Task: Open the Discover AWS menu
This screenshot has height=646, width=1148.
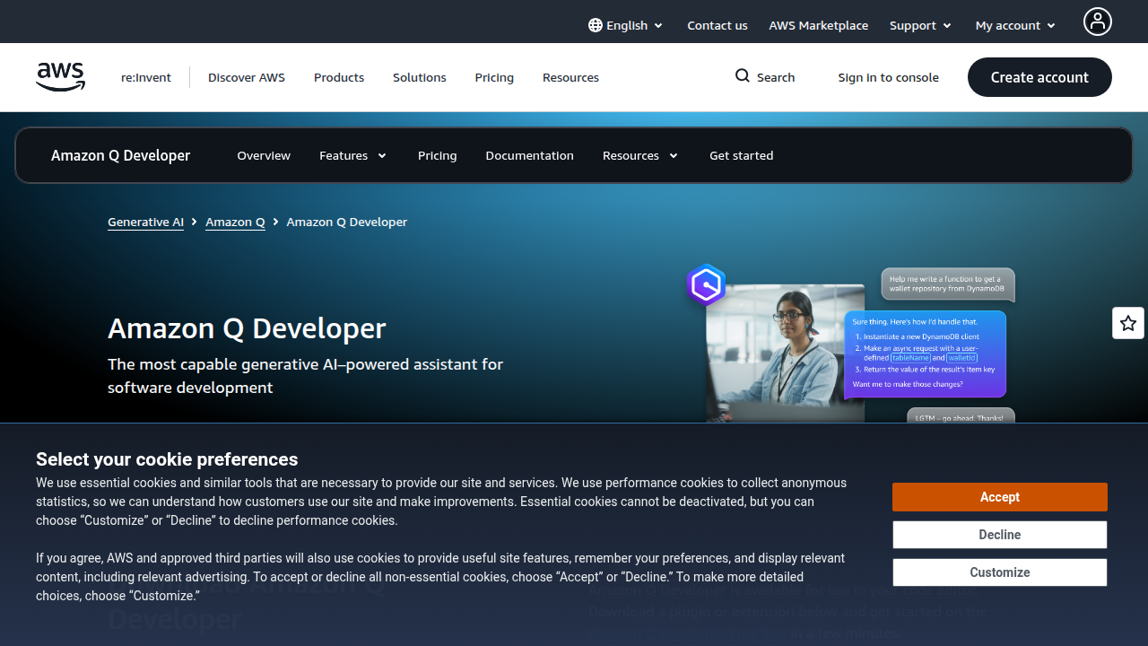Action: pyautogui.click(x=247, y=77)
